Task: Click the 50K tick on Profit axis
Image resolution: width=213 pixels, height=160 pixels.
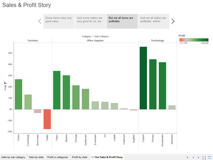Action: (10, 53)
